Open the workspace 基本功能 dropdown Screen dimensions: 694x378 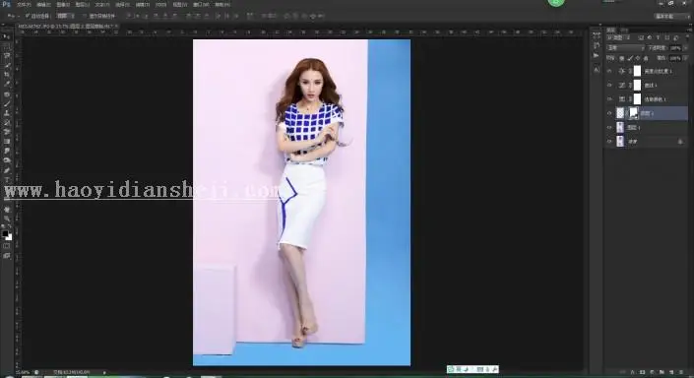(672, 16)
